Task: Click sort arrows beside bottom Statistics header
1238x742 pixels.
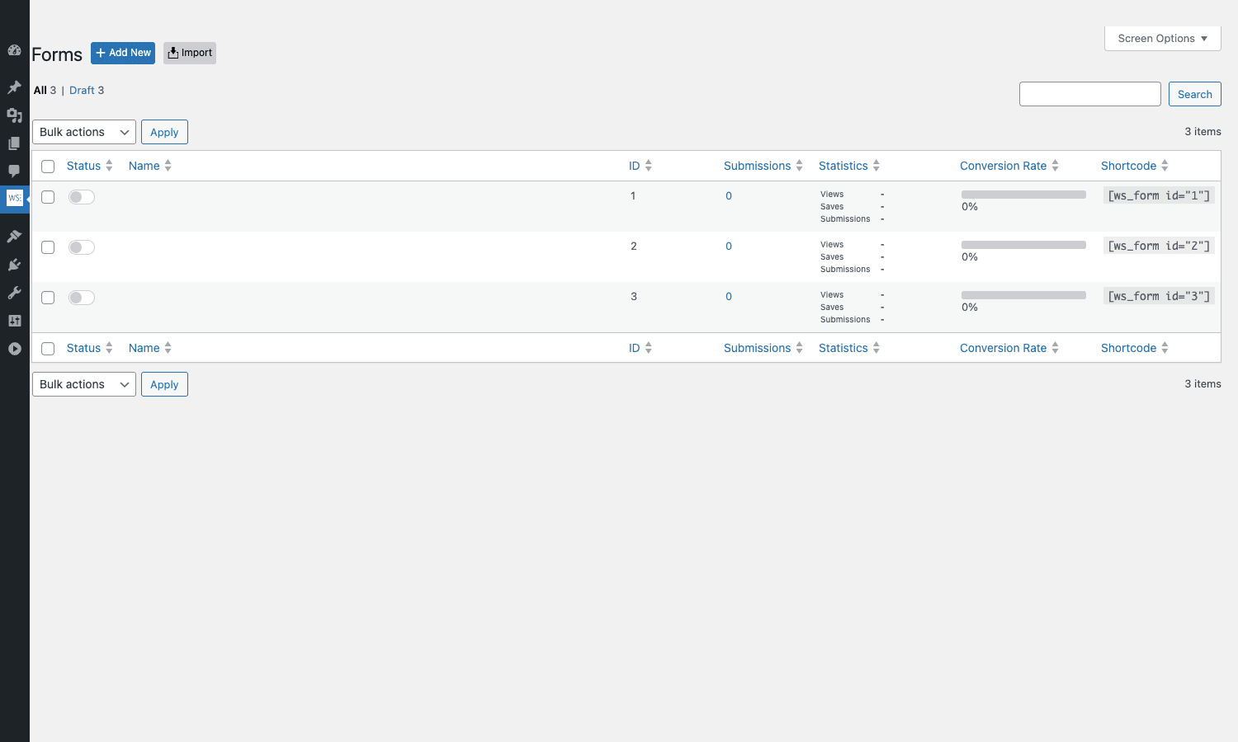Action: coord(877,348)
